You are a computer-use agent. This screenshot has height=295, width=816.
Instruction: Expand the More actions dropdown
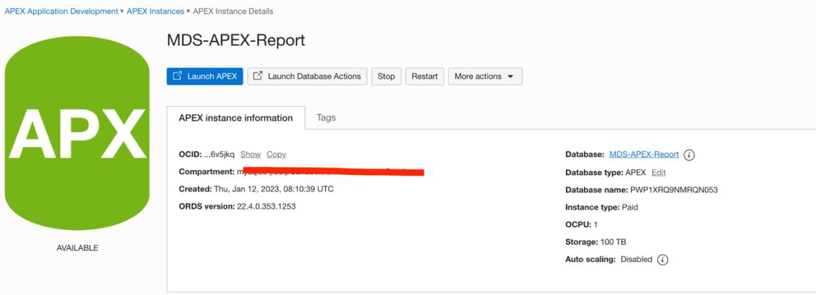click(485, 76)
